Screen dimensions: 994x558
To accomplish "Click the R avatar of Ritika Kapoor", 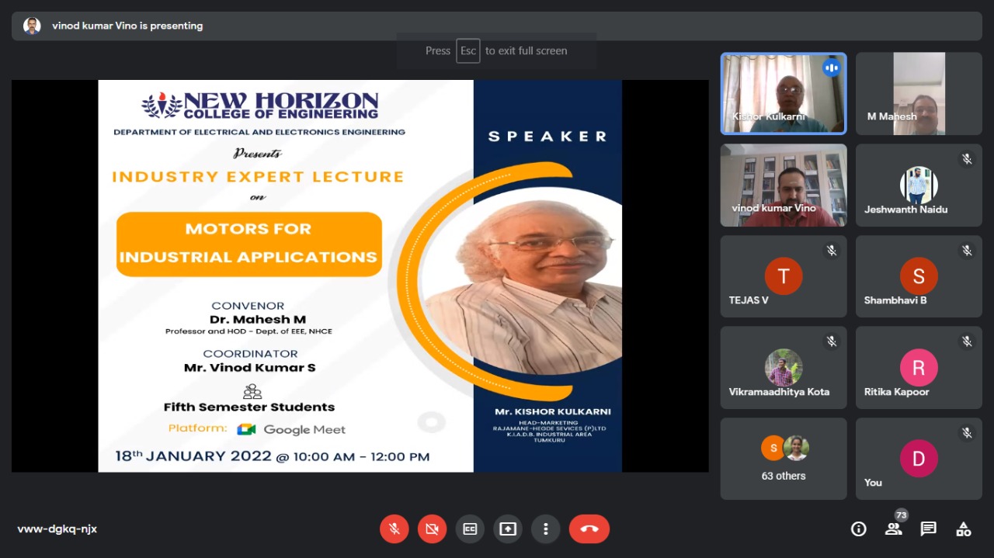I will [919, 368].
